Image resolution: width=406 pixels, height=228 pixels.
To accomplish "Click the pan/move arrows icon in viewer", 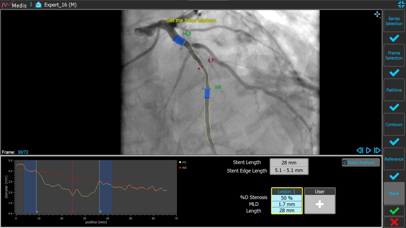I will 377,14.
